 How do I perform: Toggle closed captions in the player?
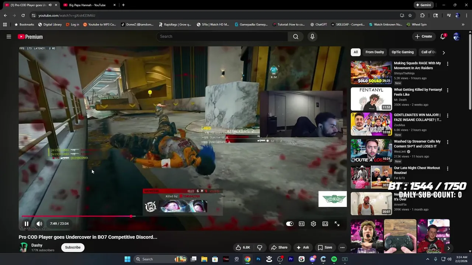pyautogui.click(x=302, y=224)
